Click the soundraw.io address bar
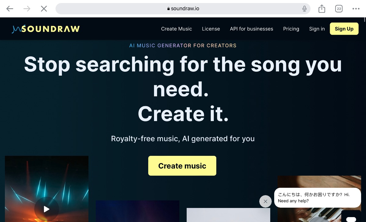 coord(183,9)
